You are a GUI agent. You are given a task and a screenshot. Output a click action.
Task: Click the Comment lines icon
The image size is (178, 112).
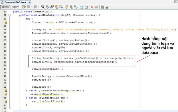coord(102,7)
